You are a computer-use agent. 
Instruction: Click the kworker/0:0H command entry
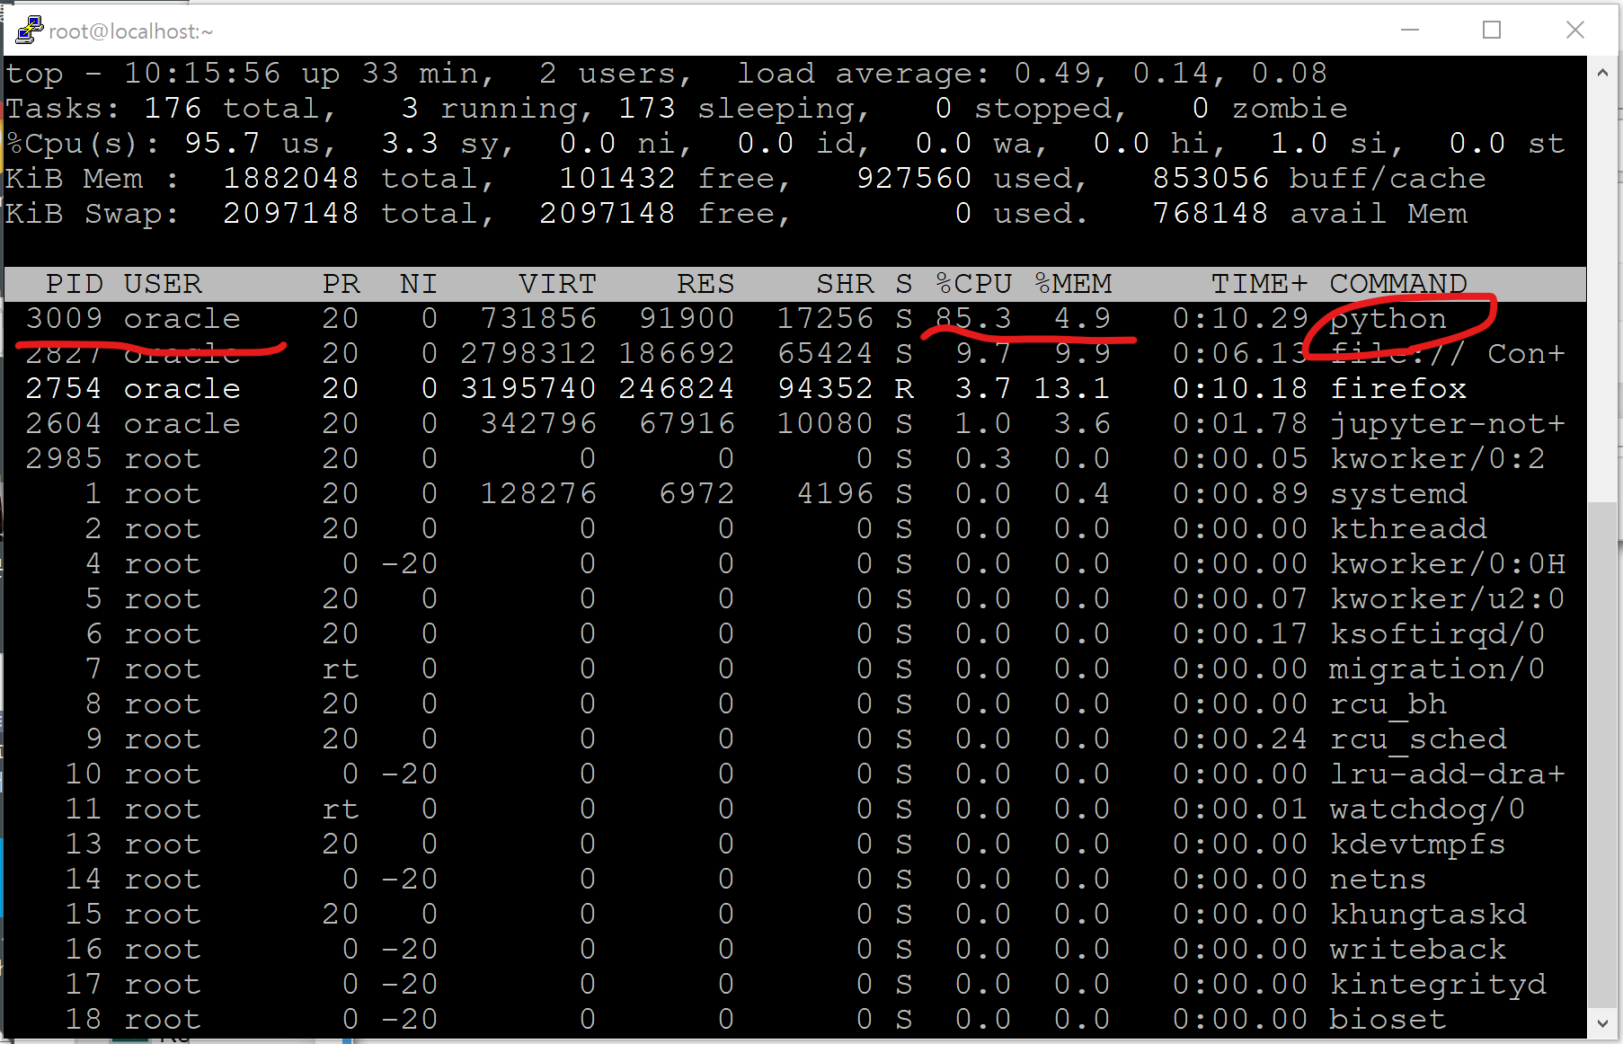1448,563
